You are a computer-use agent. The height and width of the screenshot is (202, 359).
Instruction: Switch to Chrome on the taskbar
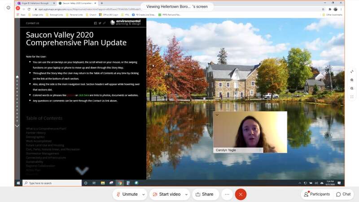pos(120,183)
